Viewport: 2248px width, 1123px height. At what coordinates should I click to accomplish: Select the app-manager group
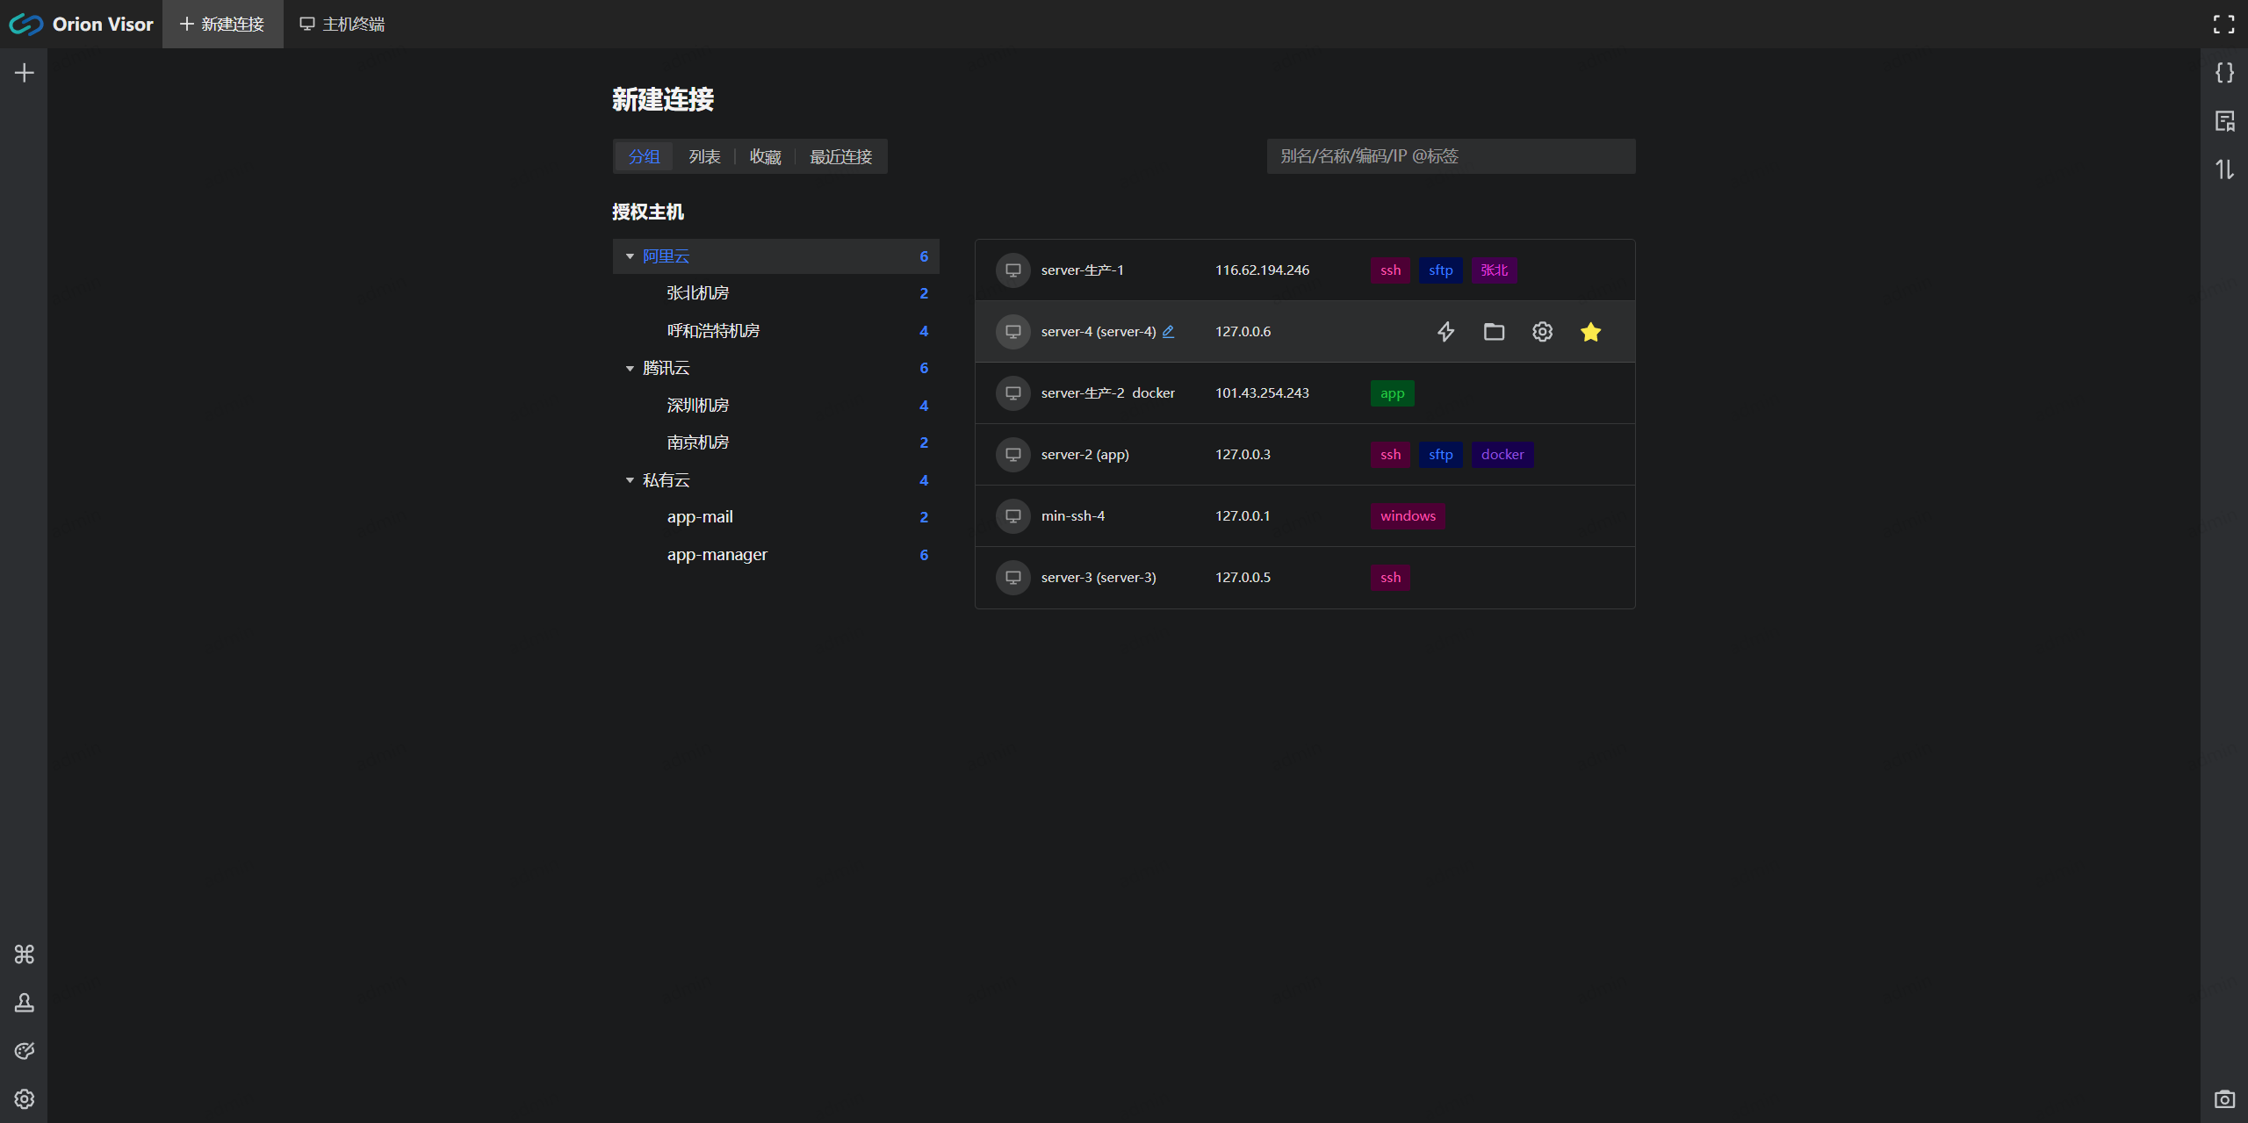coord(717,555)
